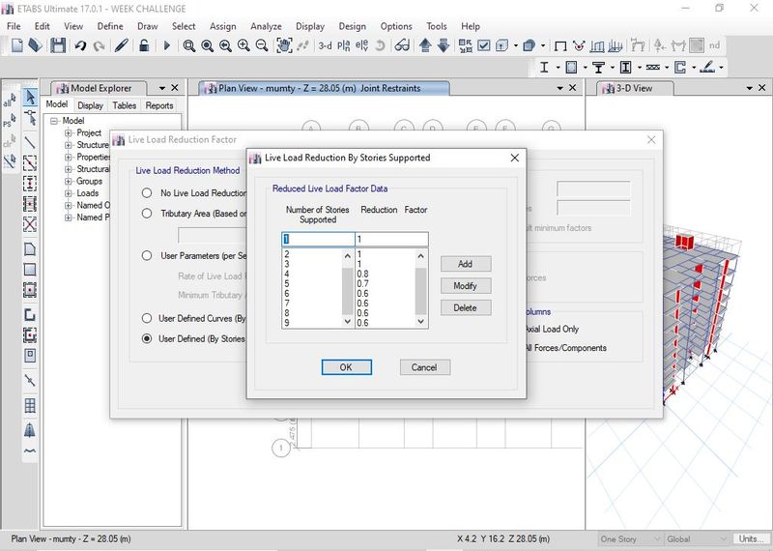Screen dimensions: 773x551
Task: Open the Analyze menu
Action: coord(266,26)
